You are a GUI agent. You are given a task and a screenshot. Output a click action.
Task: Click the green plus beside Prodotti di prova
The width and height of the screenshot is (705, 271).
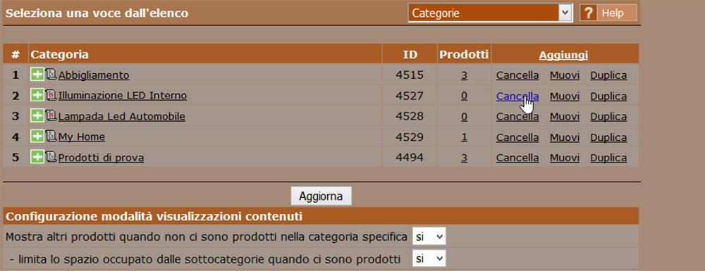37,157
